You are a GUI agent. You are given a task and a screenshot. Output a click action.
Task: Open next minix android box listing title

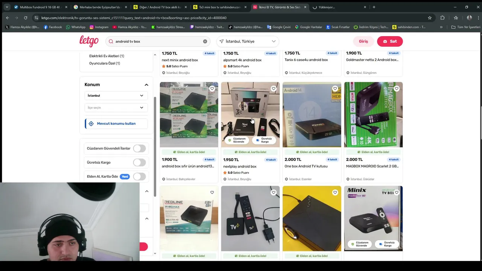coord(180,60)
